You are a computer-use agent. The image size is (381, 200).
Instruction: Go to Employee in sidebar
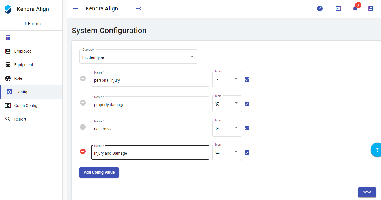pos(23,51)
